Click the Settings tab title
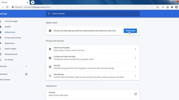 point(4,2)
